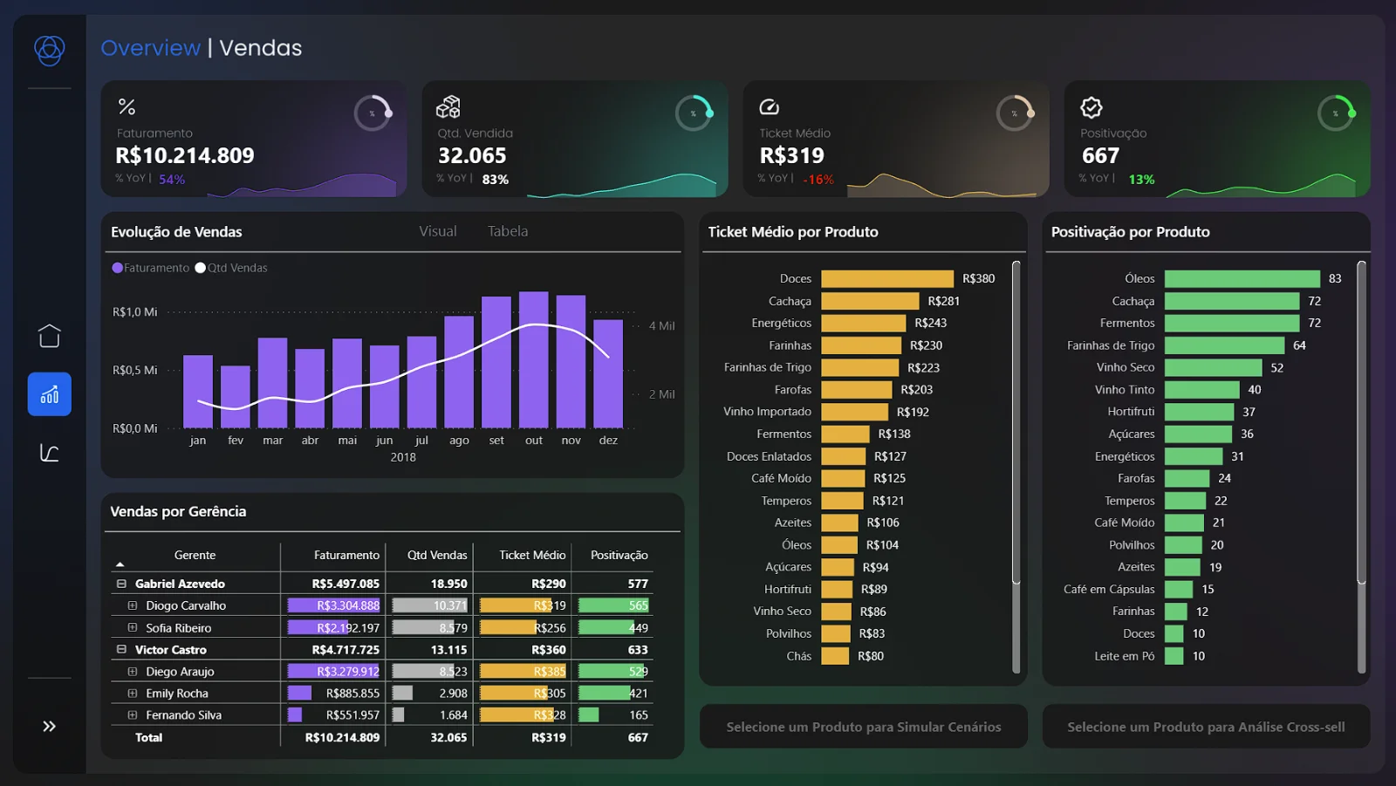Collapse the Gabriel Azevedo row
Image resolution: width=1396 pixels, height=786 pixels.
click(121, 584)
